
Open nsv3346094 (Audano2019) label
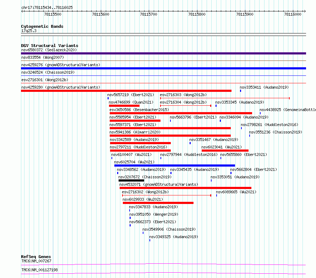(244, 117)
